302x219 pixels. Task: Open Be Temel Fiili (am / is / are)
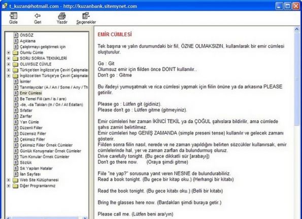pyautogui.click(x=43, y=99)
